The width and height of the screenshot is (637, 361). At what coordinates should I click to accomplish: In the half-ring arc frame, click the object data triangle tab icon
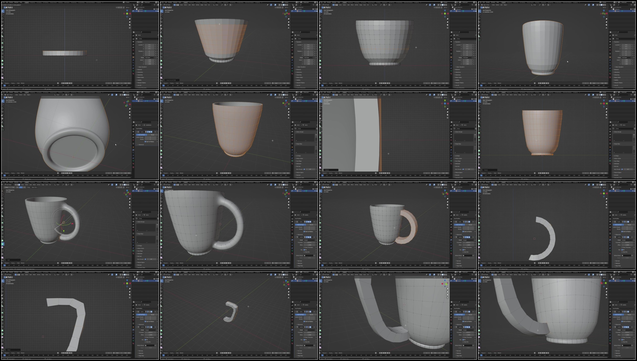pyautogui.click(x=610, y=251)
